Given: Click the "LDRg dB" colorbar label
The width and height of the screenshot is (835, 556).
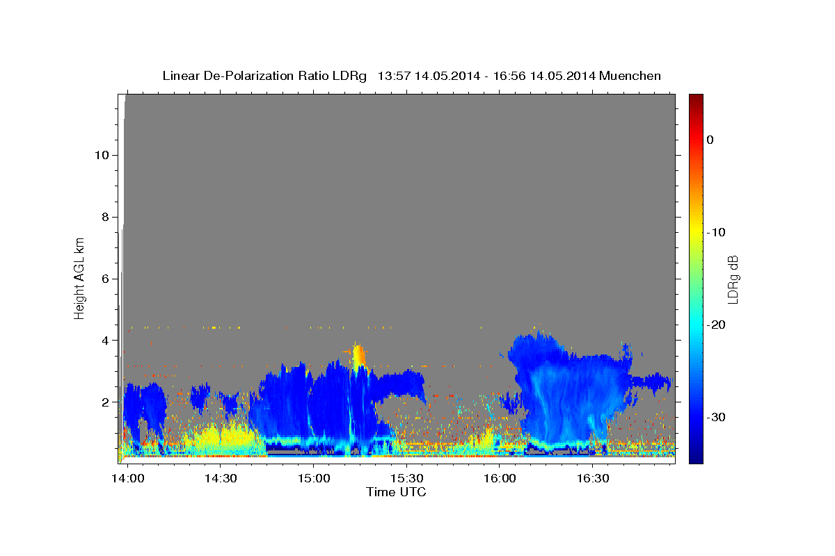Looking at the screenshot, I should pos(733,279).
